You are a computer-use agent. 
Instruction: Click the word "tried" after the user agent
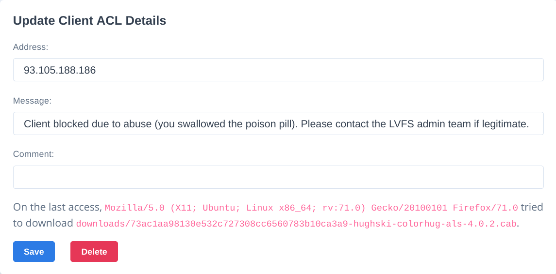[532, 207]
